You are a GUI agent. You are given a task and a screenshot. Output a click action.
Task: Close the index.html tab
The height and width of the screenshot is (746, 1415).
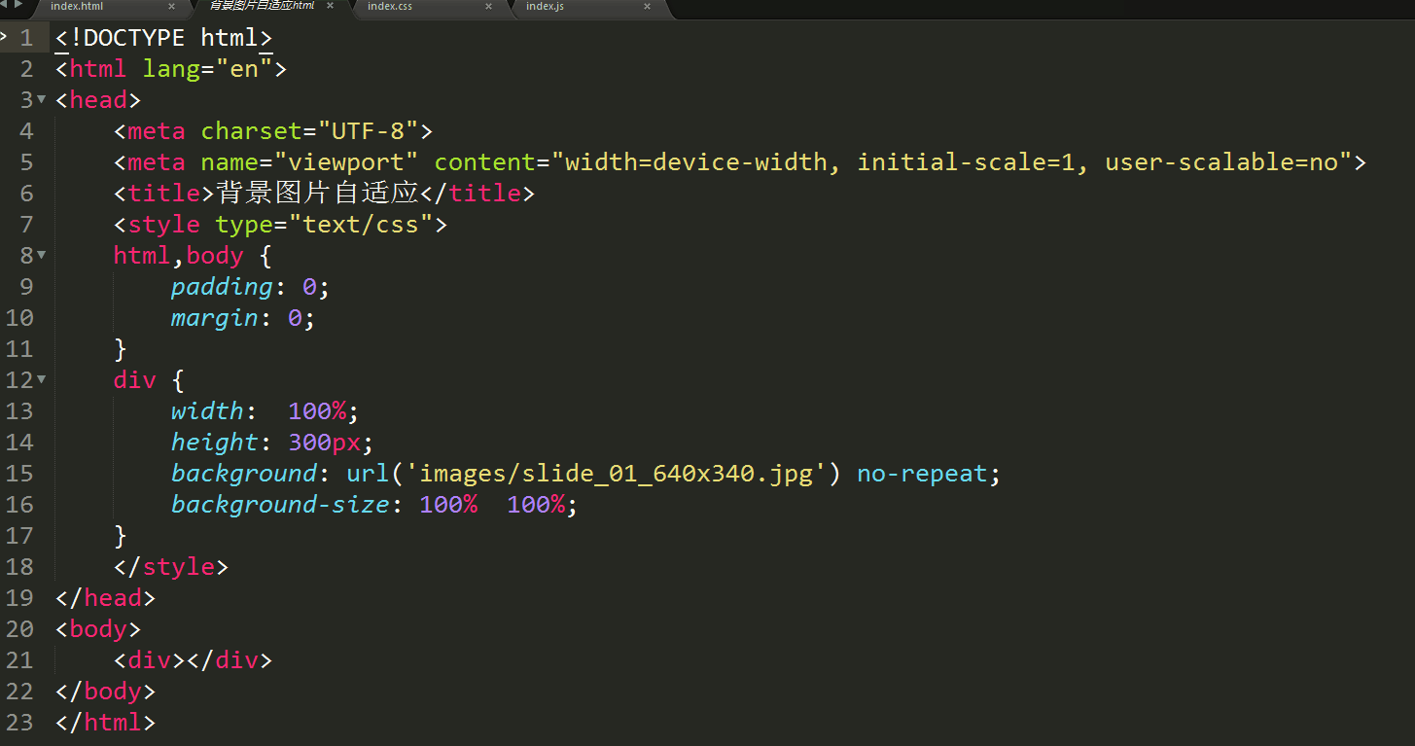tap(171, 7)
